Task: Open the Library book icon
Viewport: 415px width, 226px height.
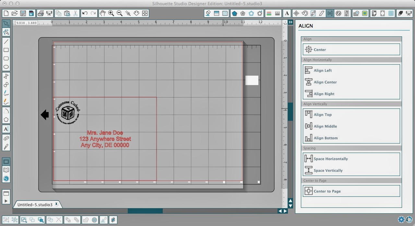Action: click(x=6, y=170)
